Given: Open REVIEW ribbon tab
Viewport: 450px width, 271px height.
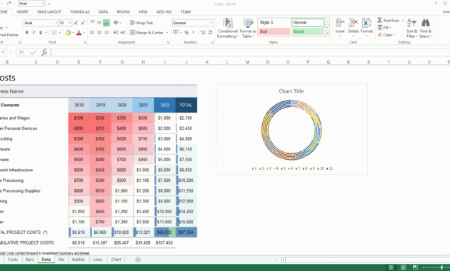Looking at the screenshot, I should (123, 11).
